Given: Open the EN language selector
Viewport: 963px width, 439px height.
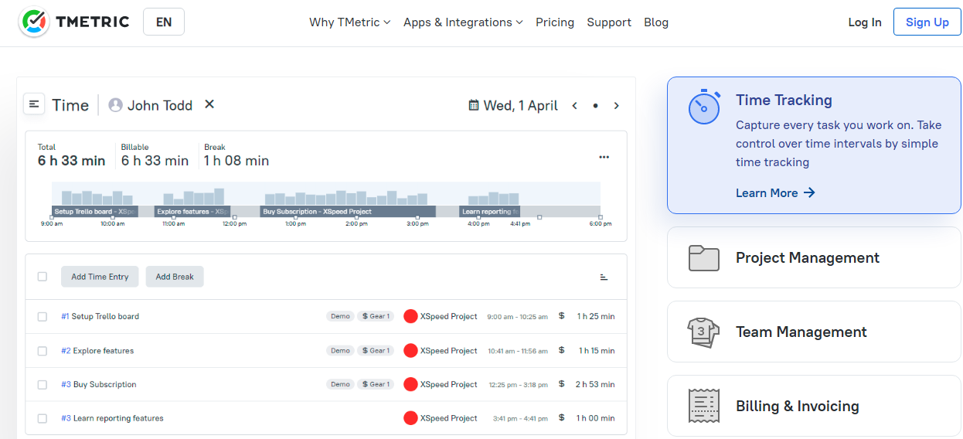Looking at the screenshot, I should (x=164, y=22).
